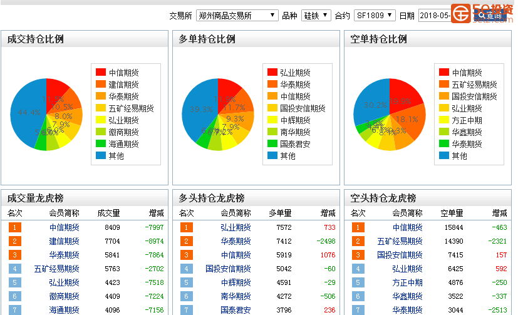Open 中信期货 link in 多头持仓龙虎榜 row 3

[236, 255]
